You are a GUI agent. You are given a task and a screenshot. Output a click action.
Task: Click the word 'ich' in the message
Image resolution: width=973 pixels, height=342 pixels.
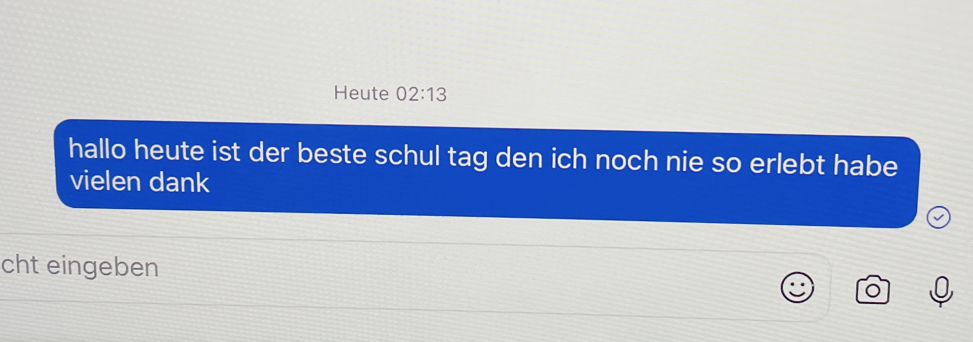click(569, 159)
